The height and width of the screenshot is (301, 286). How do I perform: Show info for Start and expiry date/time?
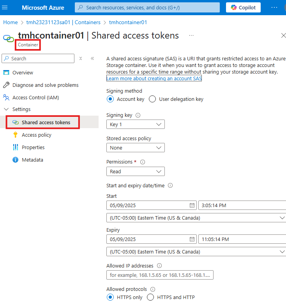point(170,185)
